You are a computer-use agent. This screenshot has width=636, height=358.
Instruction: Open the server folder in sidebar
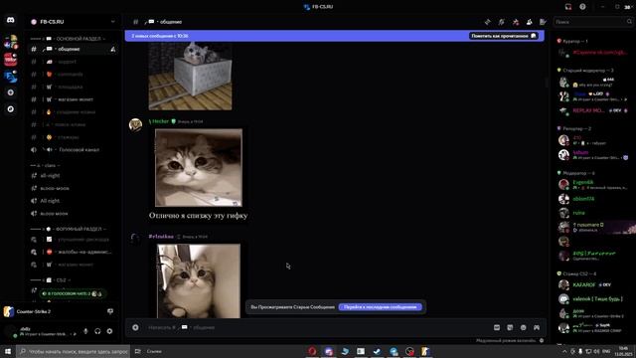(x=11, y=42)
